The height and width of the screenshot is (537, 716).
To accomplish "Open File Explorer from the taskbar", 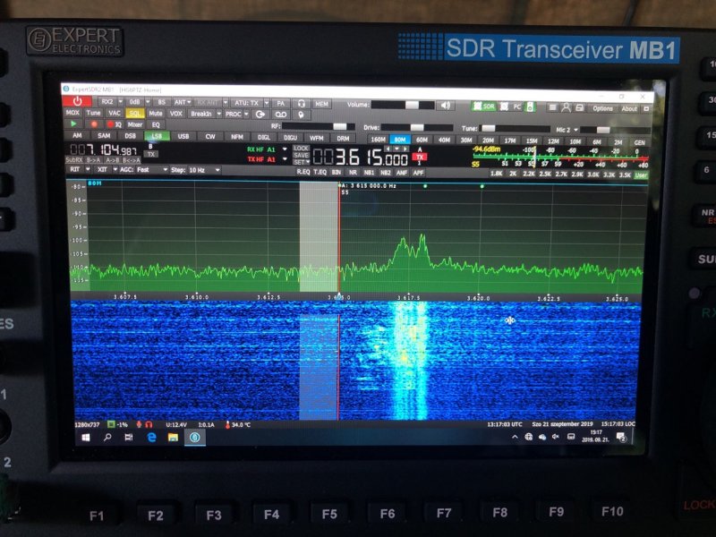I will click(x=173, y=438).
